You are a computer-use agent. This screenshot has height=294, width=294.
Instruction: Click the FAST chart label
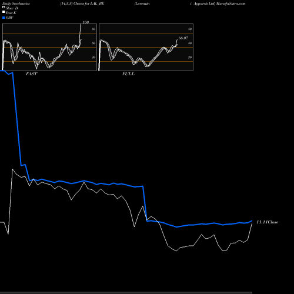31,73
